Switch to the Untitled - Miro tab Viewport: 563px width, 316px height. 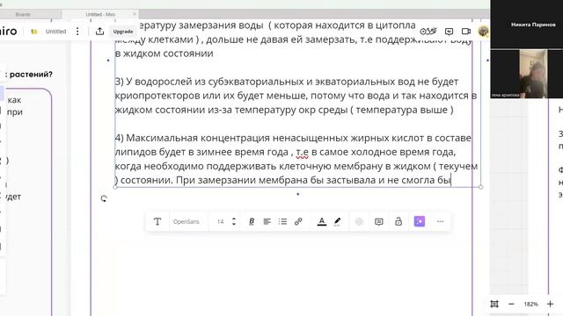coord(100,14)
